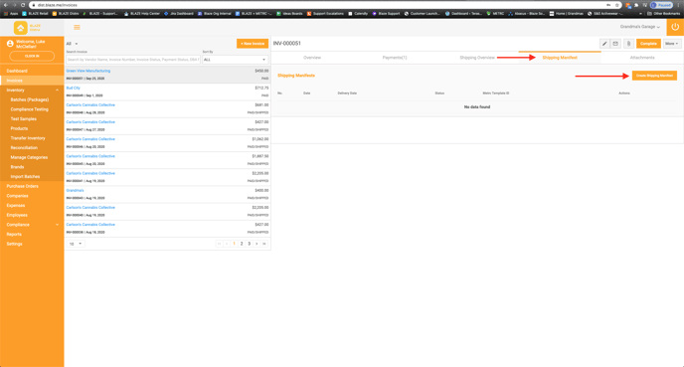Open Purchase Orders in sidebar
Screen dimensions: 684x367
[x=22, y=186]
